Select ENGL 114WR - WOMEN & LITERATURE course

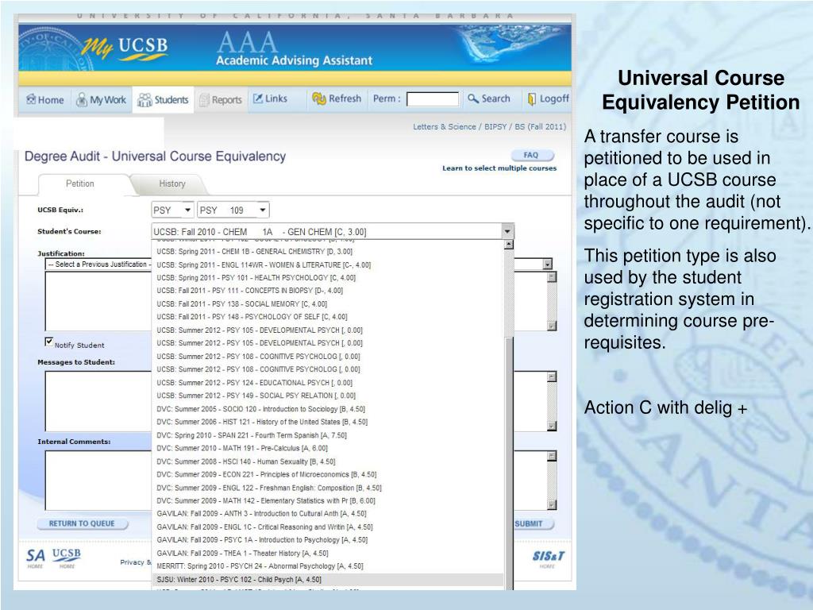coord(328,264)
